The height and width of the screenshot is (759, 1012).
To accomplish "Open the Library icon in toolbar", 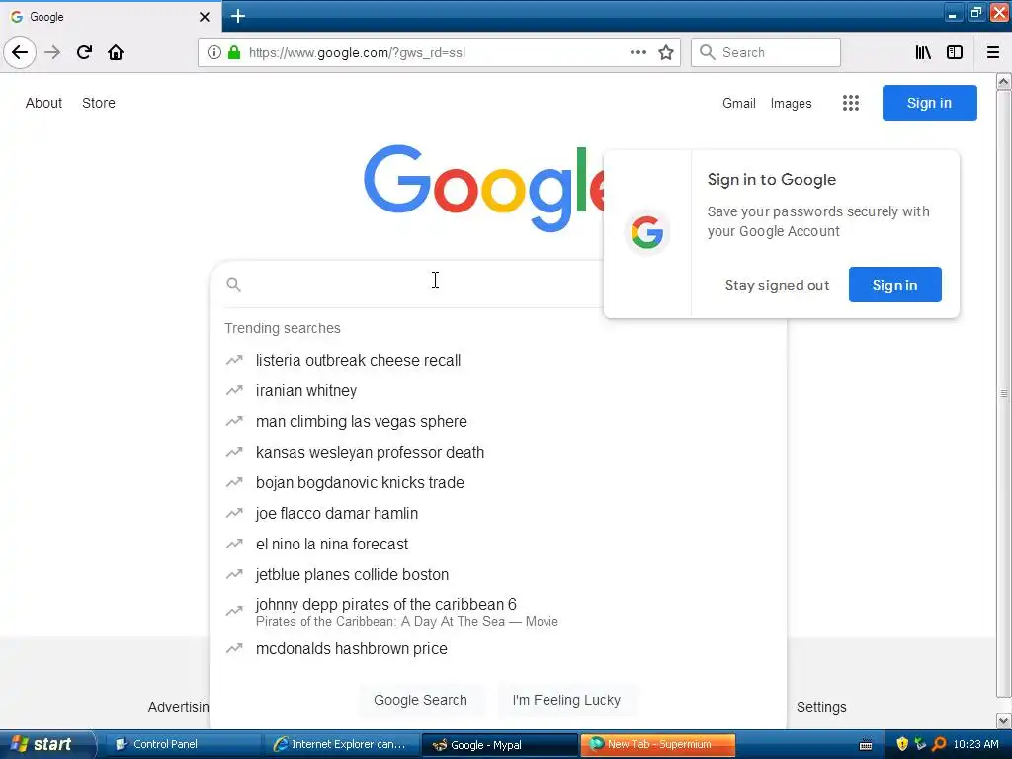I will (x=923, y=52).
